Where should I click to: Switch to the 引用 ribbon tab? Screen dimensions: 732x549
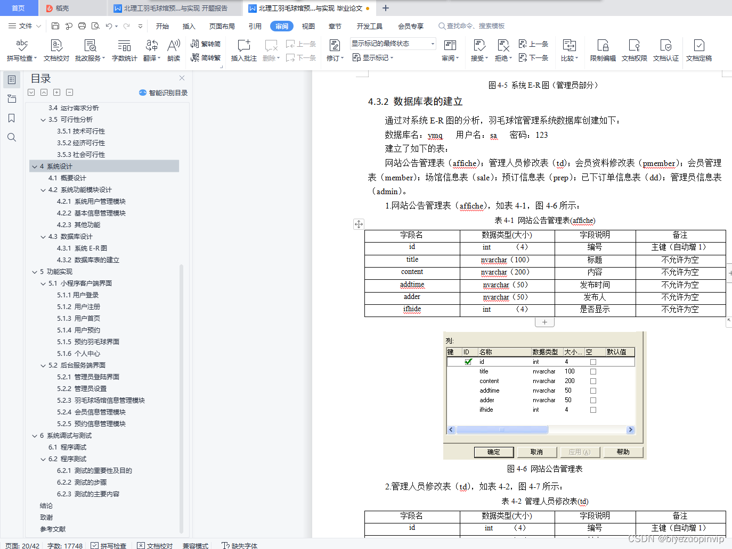point(255,26)
